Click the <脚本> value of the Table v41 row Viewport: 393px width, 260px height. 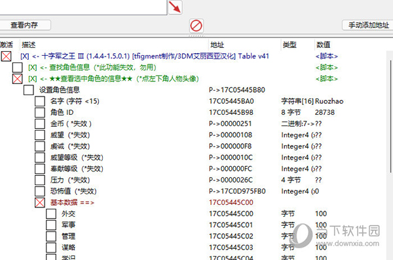tap(327, 56)
